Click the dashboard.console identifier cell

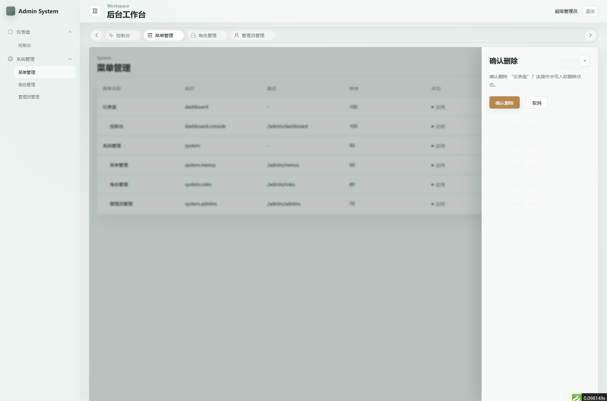[205, 126]
